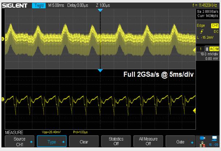This screenshot has width=221, height=151.
Task: Click the top blue trigger position marker
Action: click(100, 10)
